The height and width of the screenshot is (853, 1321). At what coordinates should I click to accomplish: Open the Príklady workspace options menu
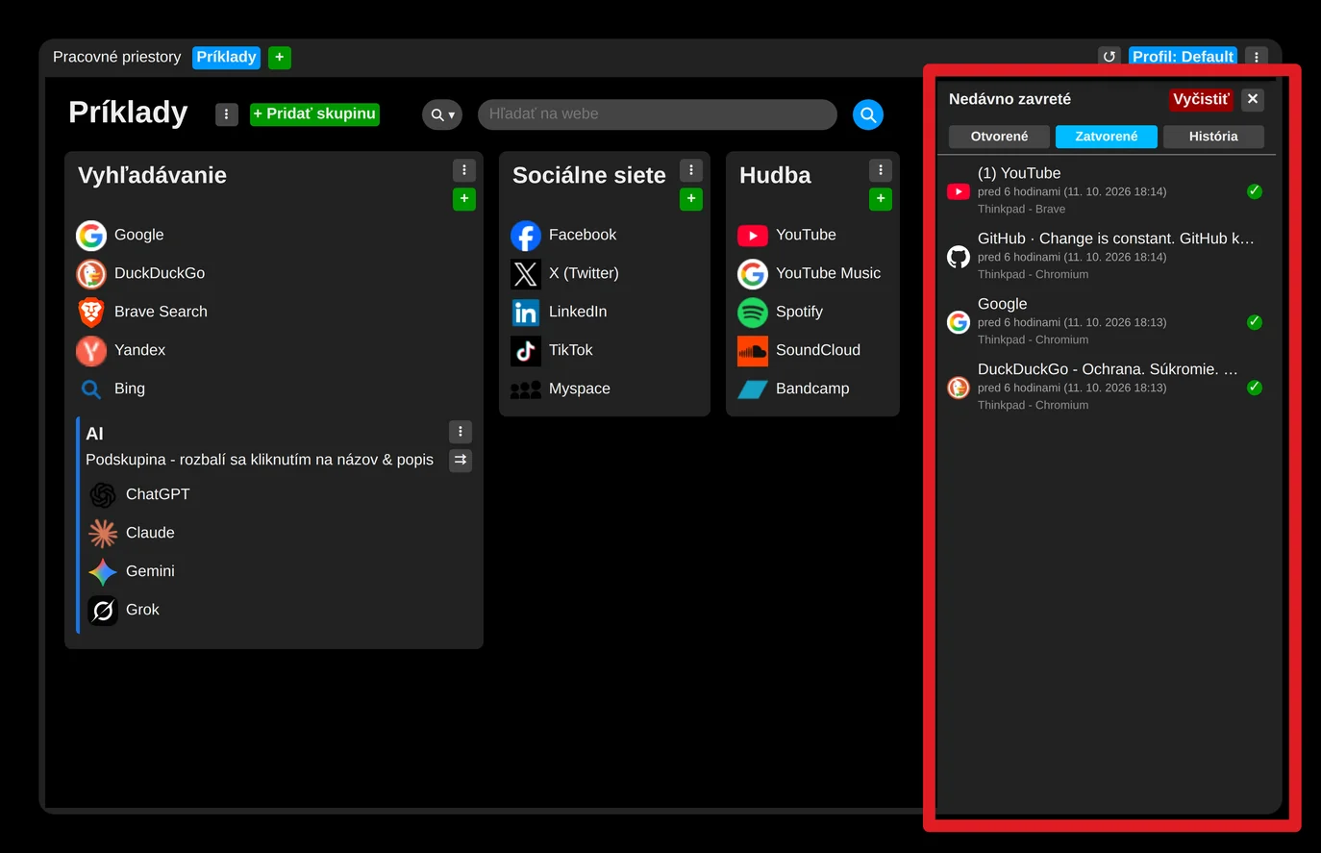(227, 114)
